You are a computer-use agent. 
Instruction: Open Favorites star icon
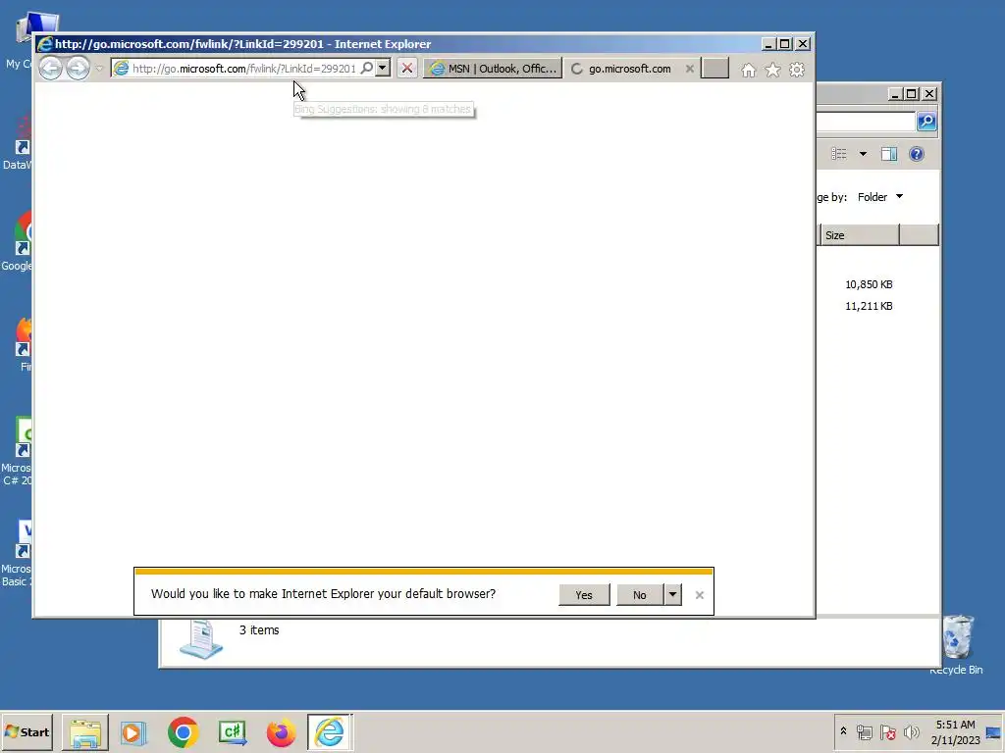(x=773, y=70)
